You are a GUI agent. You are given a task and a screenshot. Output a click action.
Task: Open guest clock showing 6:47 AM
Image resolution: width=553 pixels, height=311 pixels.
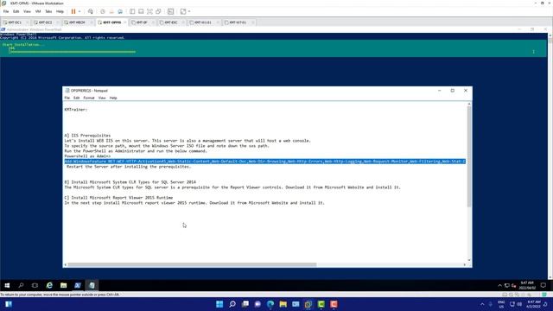pyautogui.click(x=527, y=285)
